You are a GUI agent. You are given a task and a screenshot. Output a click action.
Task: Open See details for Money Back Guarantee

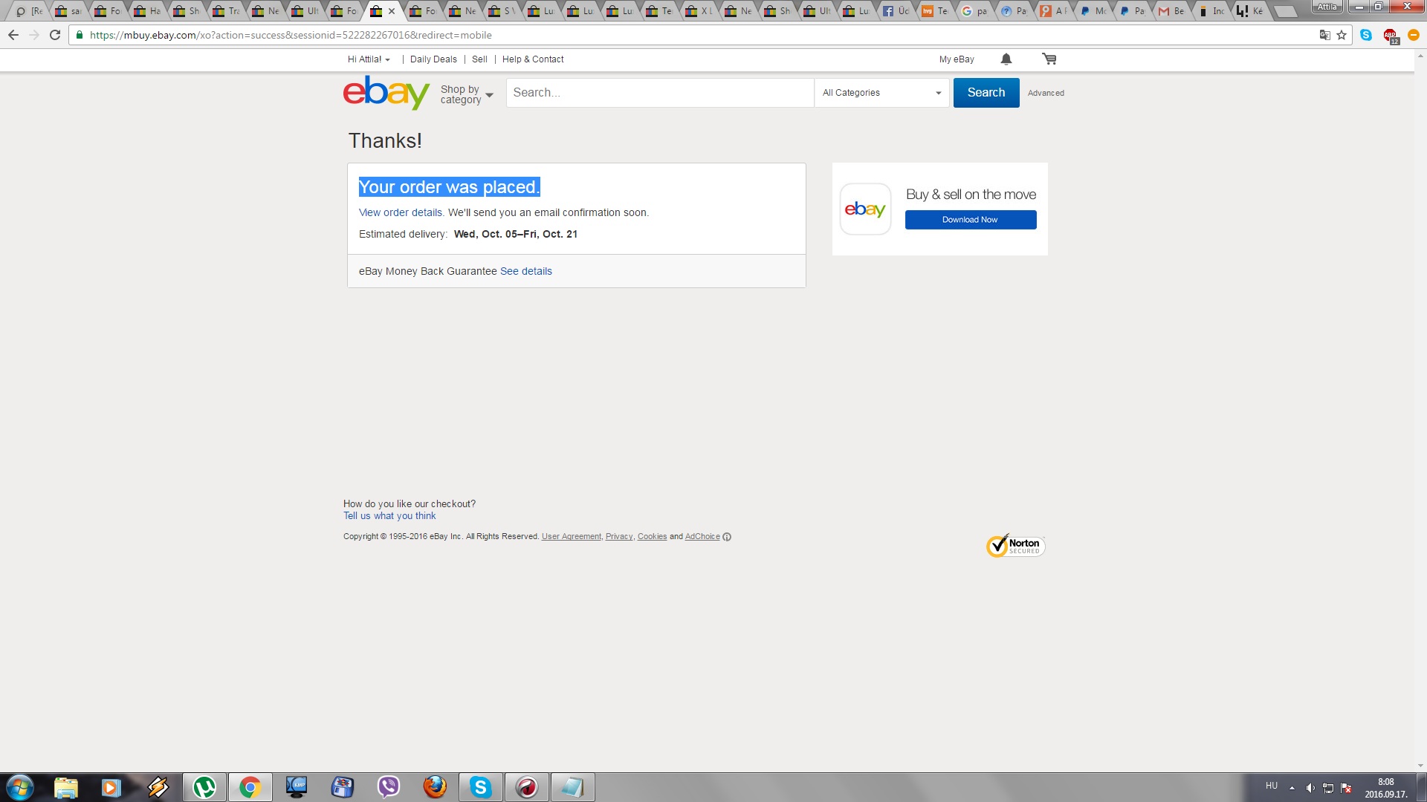click(526, 271)
